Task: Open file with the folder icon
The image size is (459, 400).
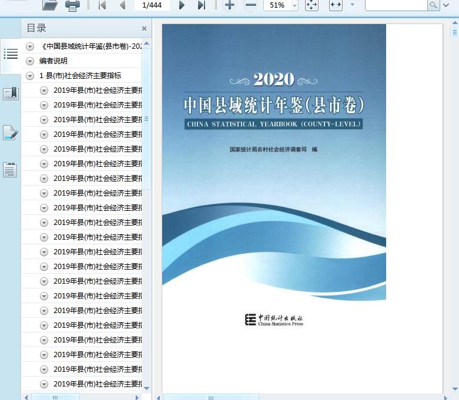Action: (50, 5)
